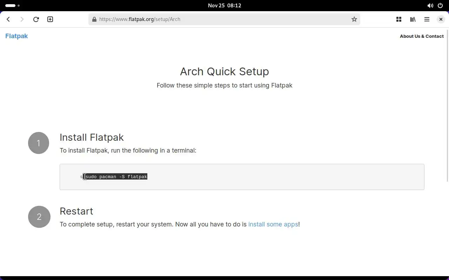Open the bookmarks library panel

point(413,19)
